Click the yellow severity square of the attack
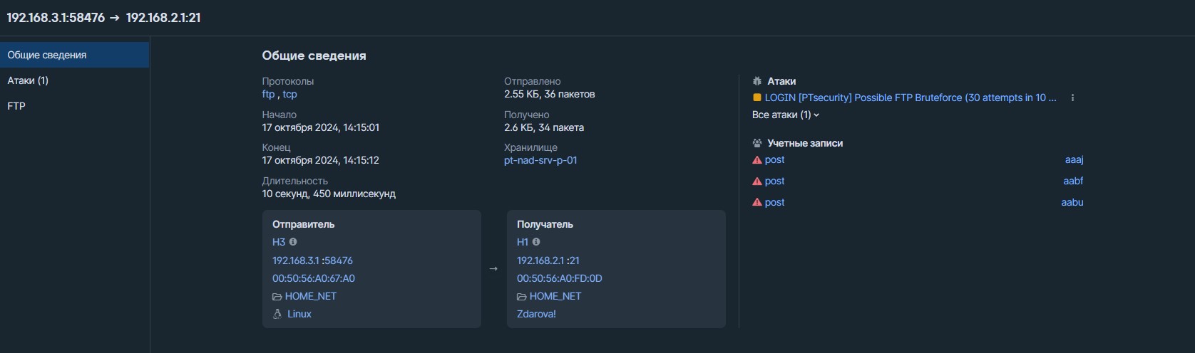Viewport: 1195px width, 353px height. click(x=757, y=98)
